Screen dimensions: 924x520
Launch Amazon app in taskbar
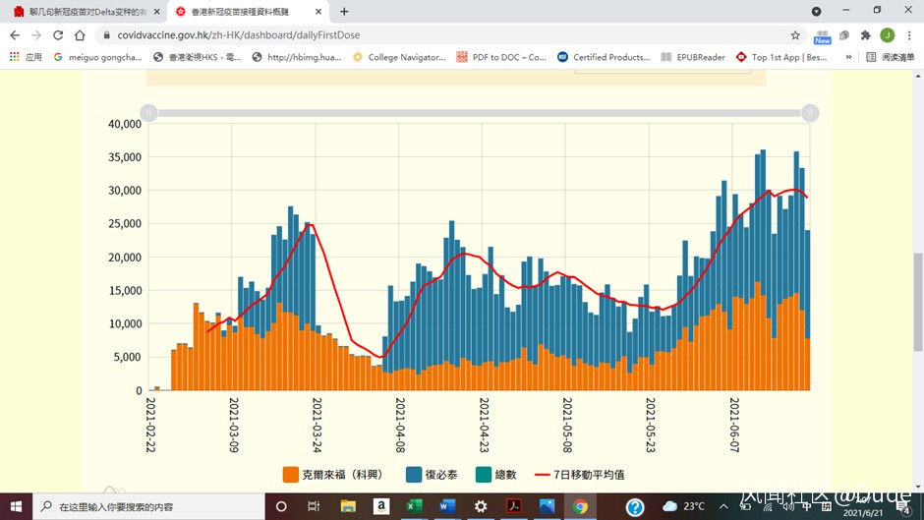[380, 506]
